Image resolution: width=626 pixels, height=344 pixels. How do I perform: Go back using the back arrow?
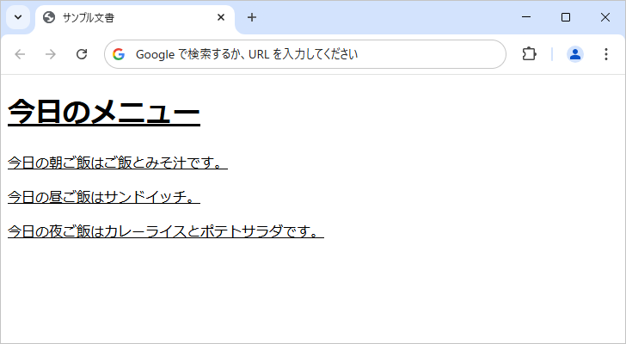click(21, 54)
